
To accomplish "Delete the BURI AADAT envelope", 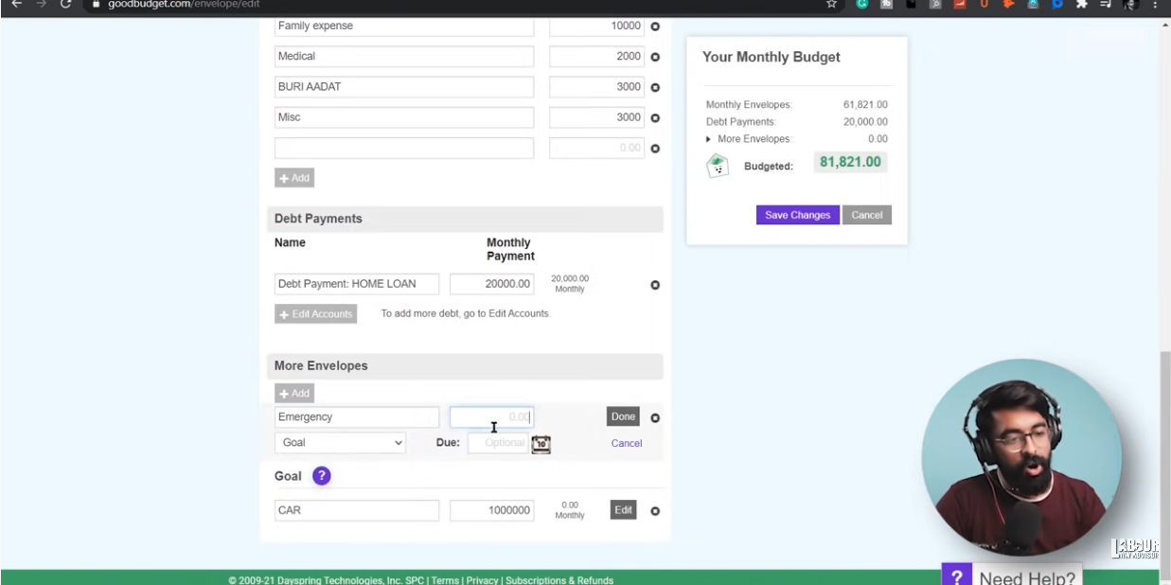I will pos(654,86).
